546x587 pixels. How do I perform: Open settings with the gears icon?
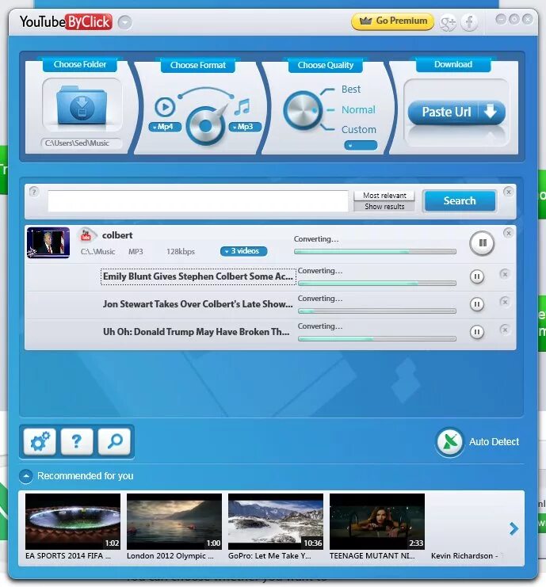coord(40,442)
